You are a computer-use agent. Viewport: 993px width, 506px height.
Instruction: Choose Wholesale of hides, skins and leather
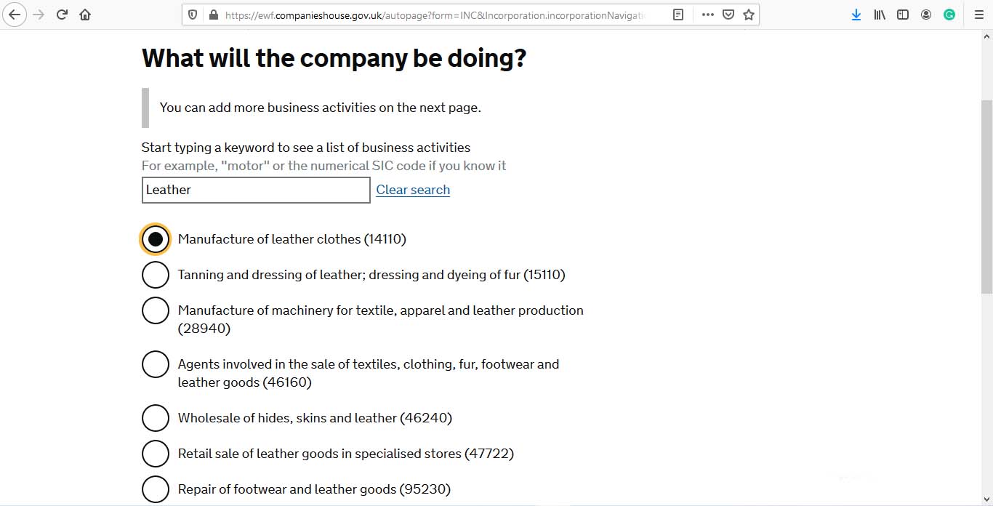click(156, 418)
